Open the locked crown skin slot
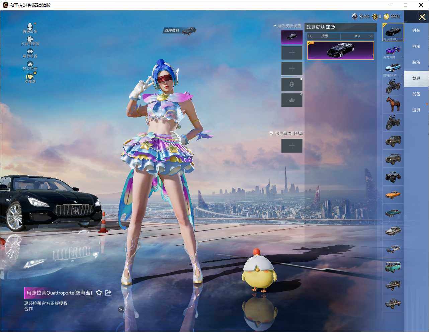Image resolution: width=429 pixels, height=332 pixels. (x=292, y=100)
